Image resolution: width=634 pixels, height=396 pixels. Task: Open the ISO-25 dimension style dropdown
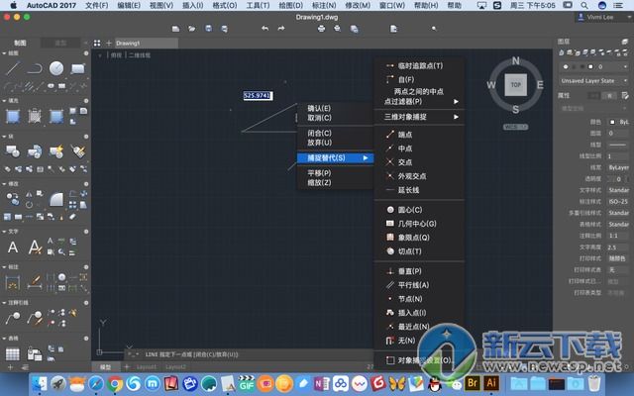click(x=618, y=201)
